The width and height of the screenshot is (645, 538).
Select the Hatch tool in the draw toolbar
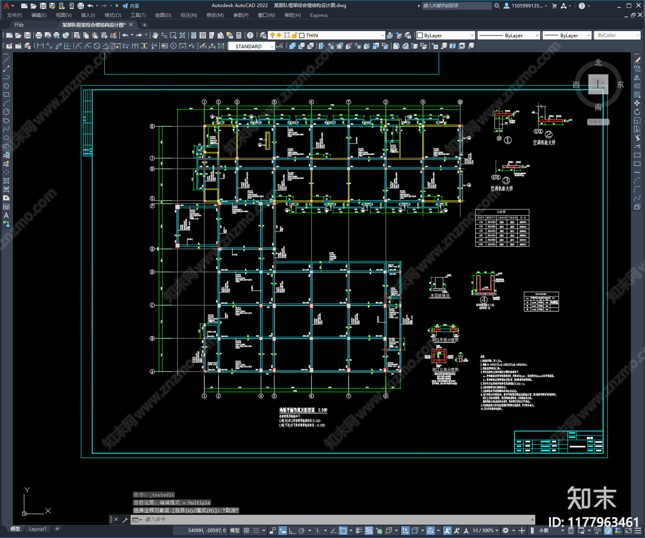pos(6,181)
